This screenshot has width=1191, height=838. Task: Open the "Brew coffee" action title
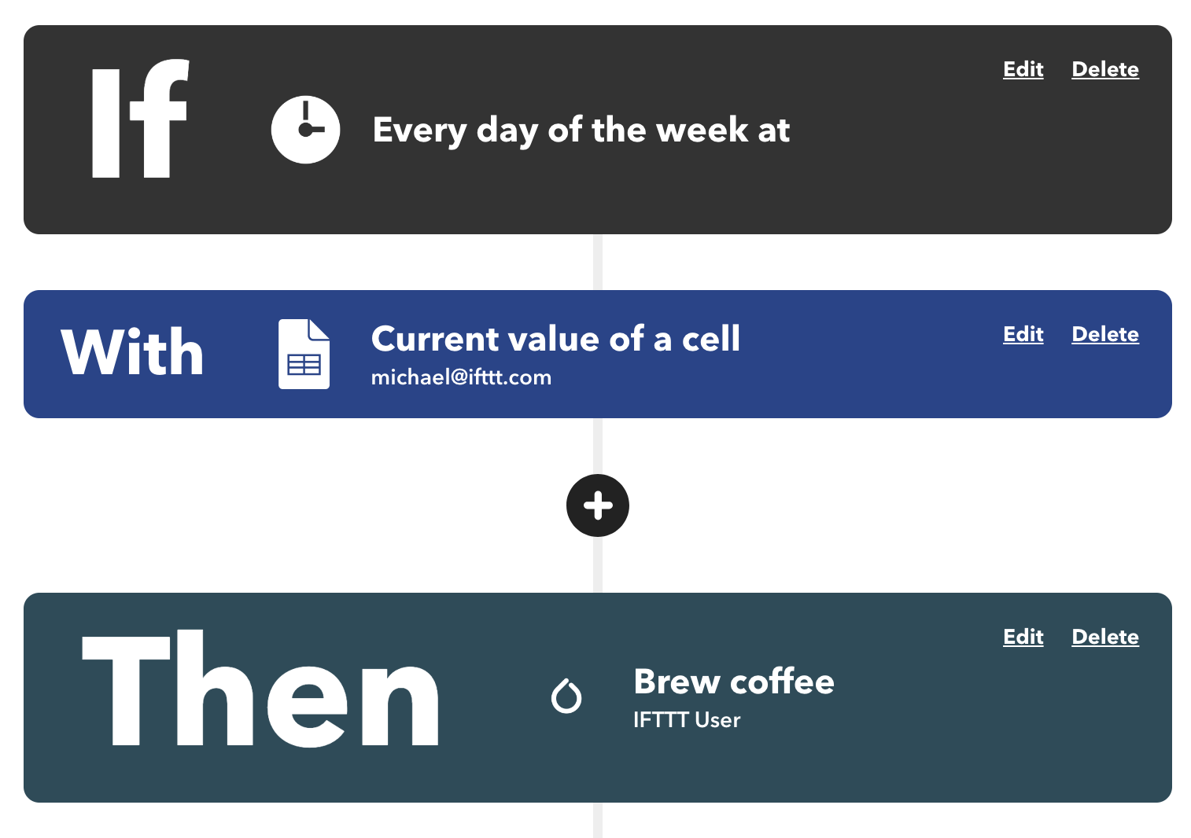[x=734, y=682]
